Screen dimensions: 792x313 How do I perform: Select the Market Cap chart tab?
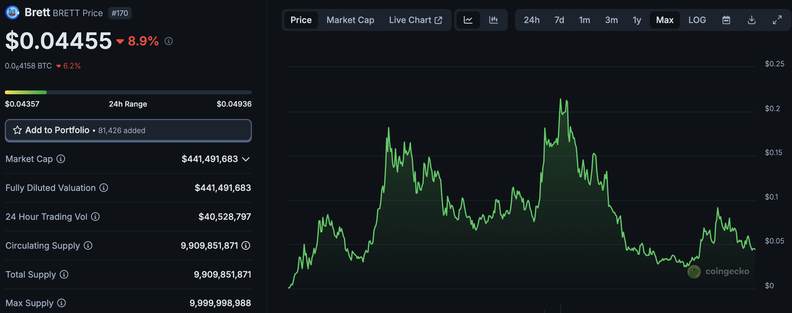click(350, 20)
